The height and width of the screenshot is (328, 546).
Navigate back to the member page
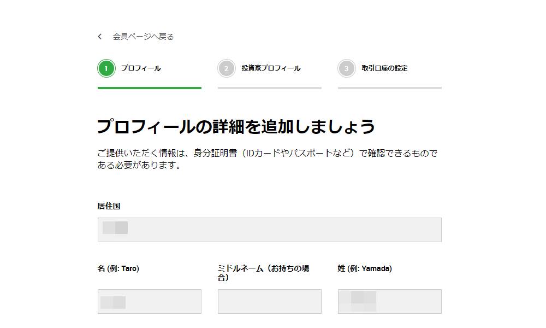(142, 36)
